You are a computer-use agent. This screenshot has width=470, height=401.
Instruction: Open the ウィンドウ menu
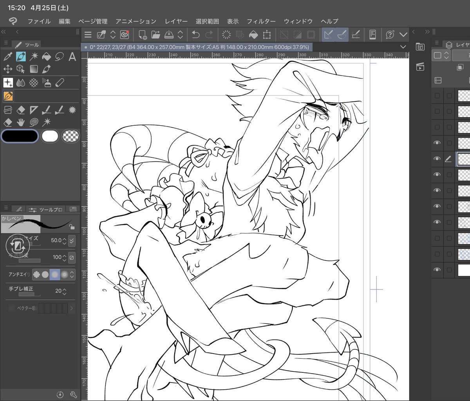(x=298, y=21)
